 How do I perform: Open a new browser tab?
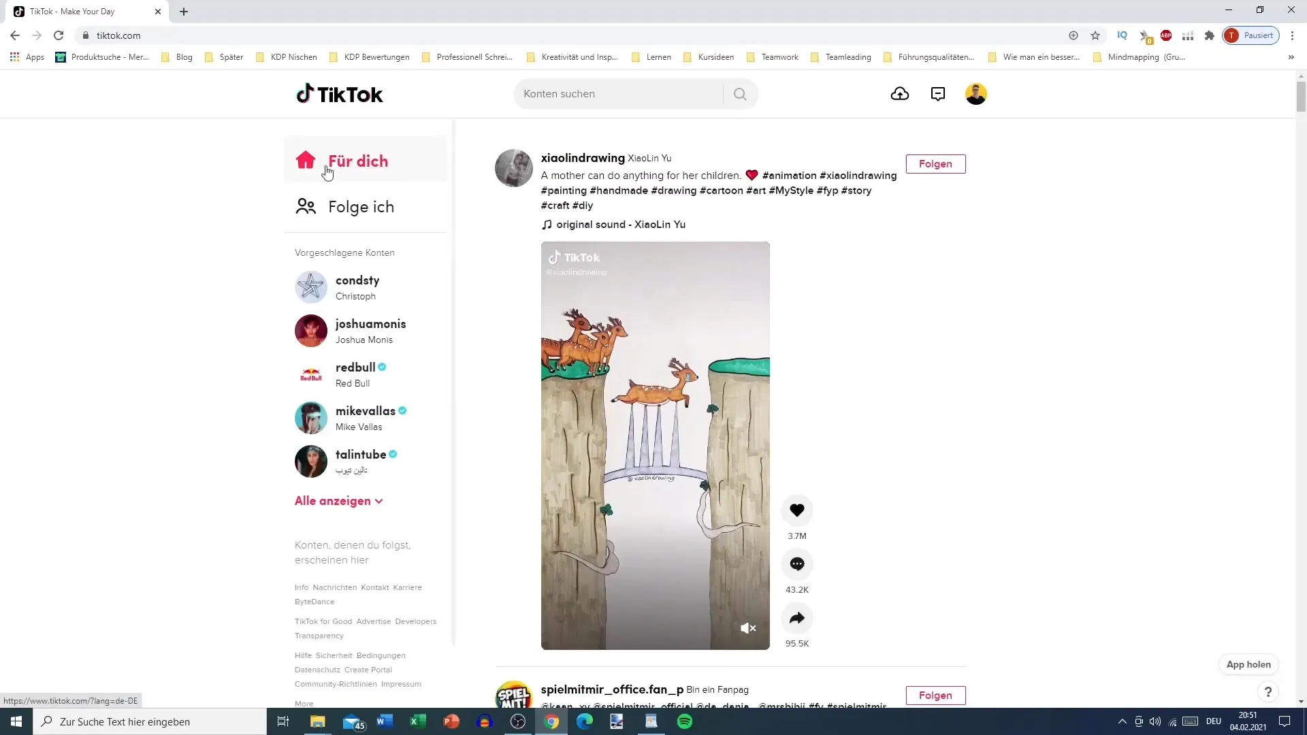(184, 12)
